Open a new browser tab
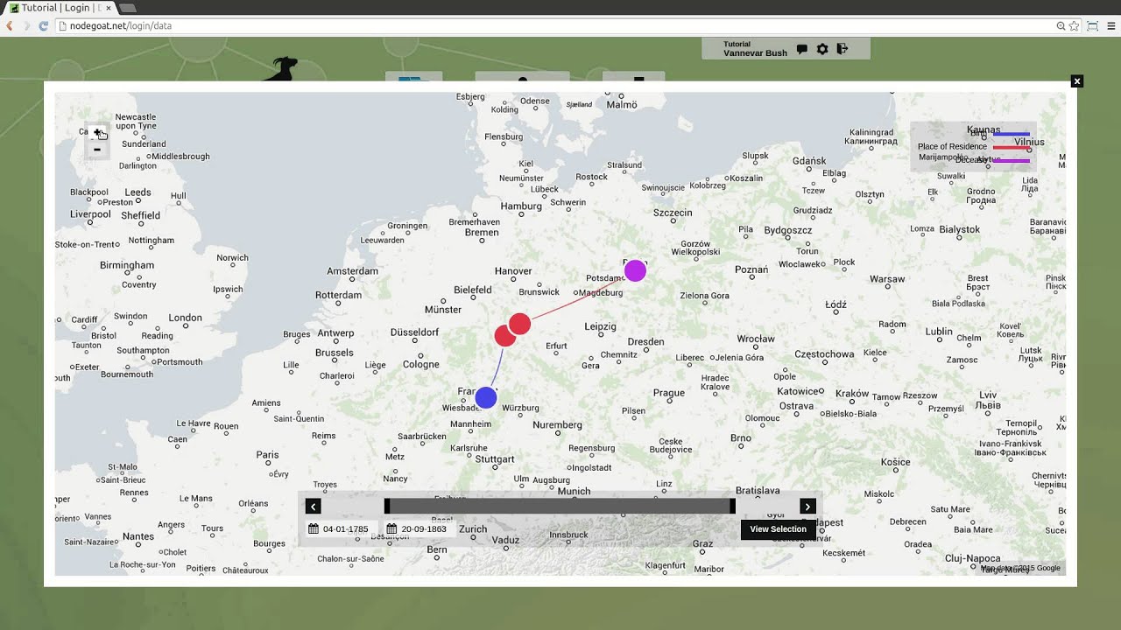Screen dimensions: 1121x630 click(128, 8)
